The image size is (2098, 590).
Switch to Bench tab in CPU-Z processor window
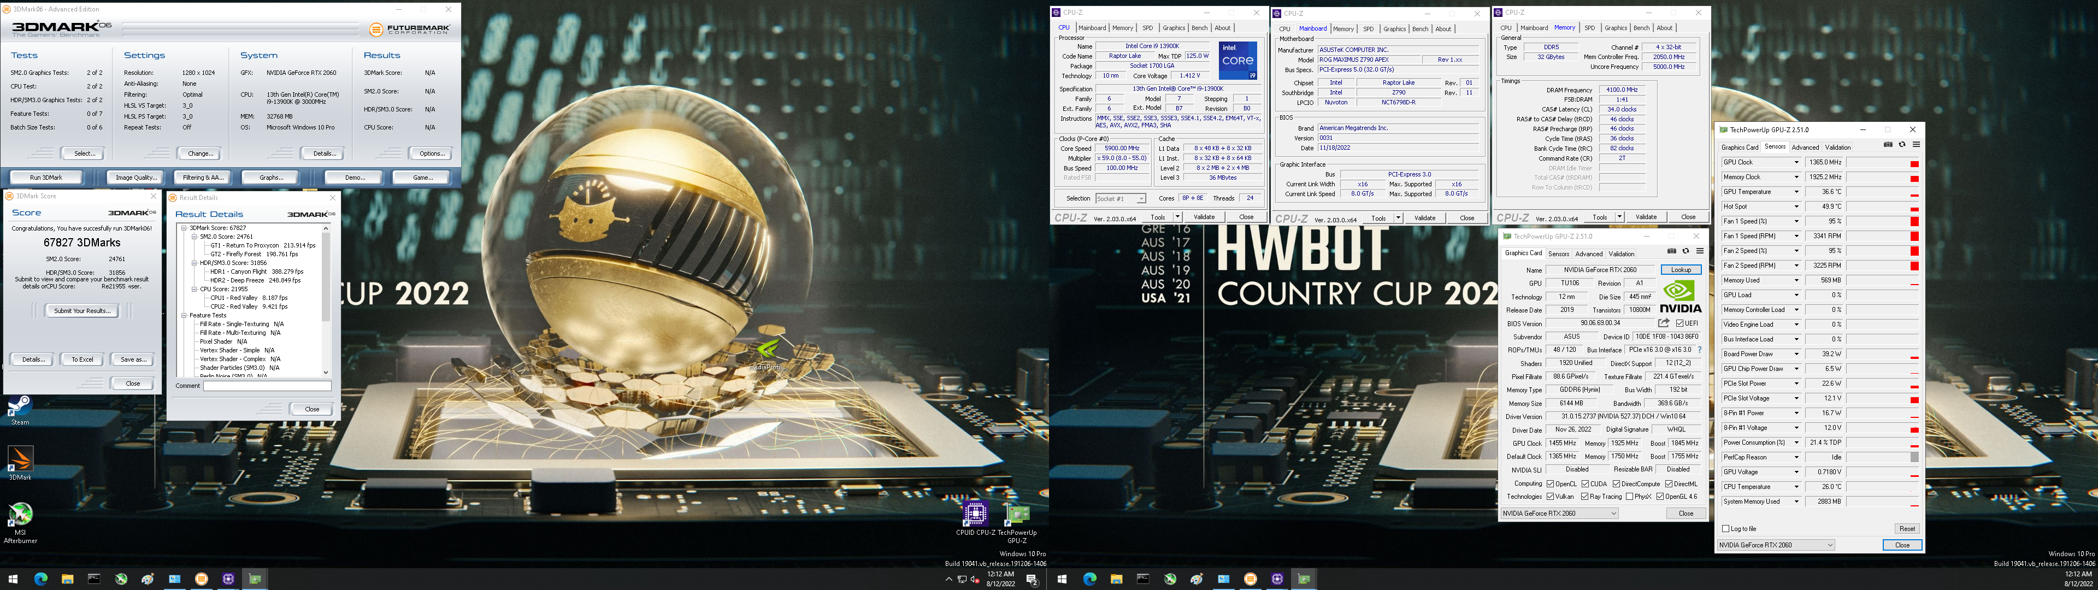[x=1200, y=28]
